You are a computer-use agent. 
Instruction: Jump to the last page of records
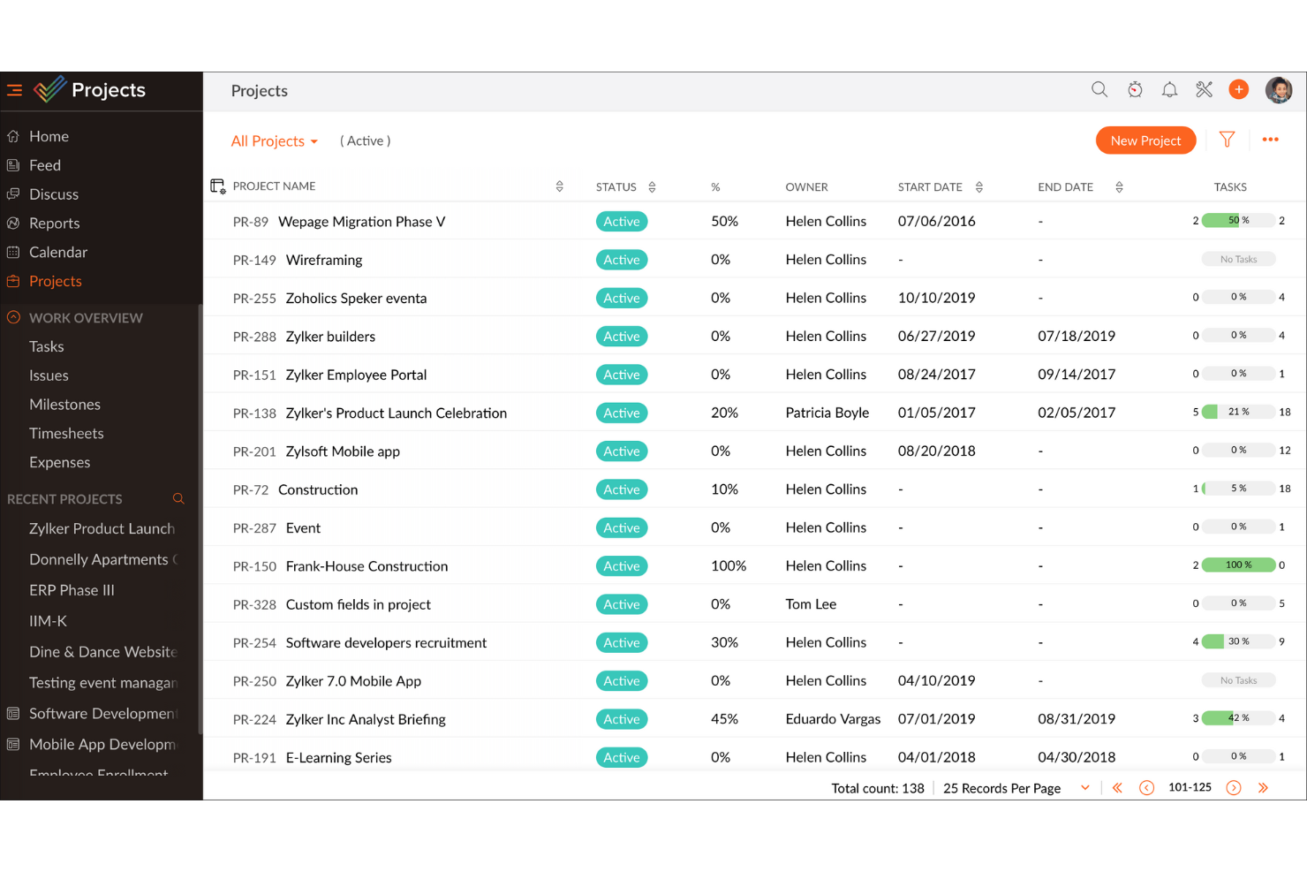pyautogui.click(x=1263, y=788)
